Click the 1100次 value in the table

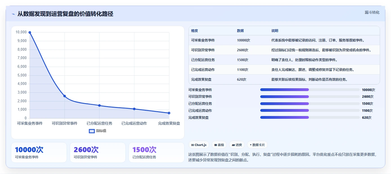tap(242, 70)
